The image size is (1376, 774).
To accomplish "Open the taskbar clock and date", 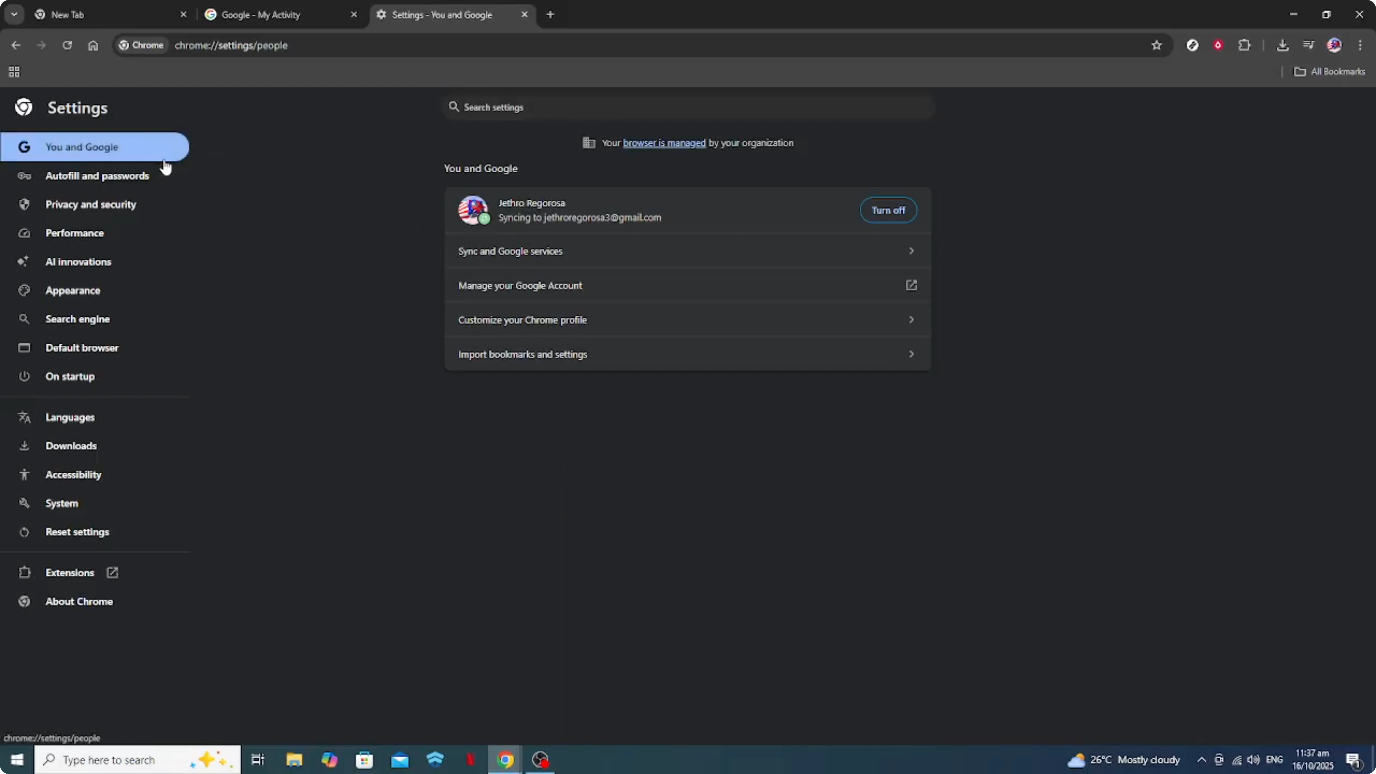I will 1312,759.
